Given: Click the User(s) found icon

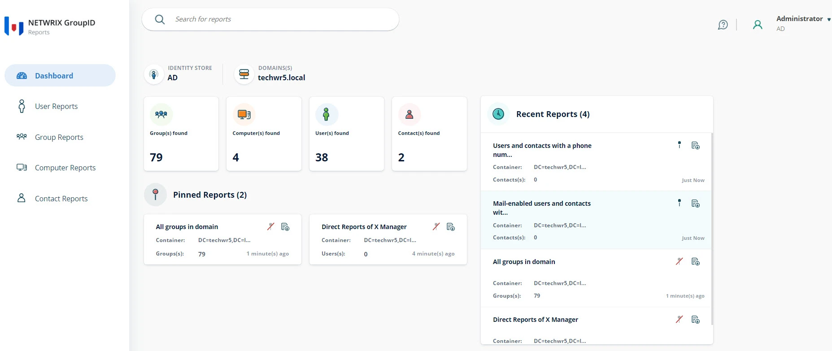Looking at the screenshot, I should tap(327, 114).
